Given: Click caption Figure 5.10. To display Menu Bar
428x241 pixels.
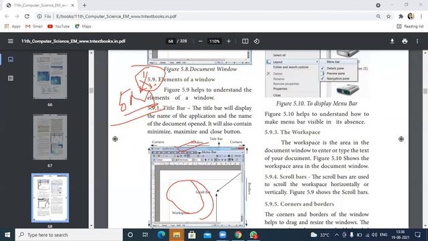Looking at the screenshot, I should coord(316,104).
